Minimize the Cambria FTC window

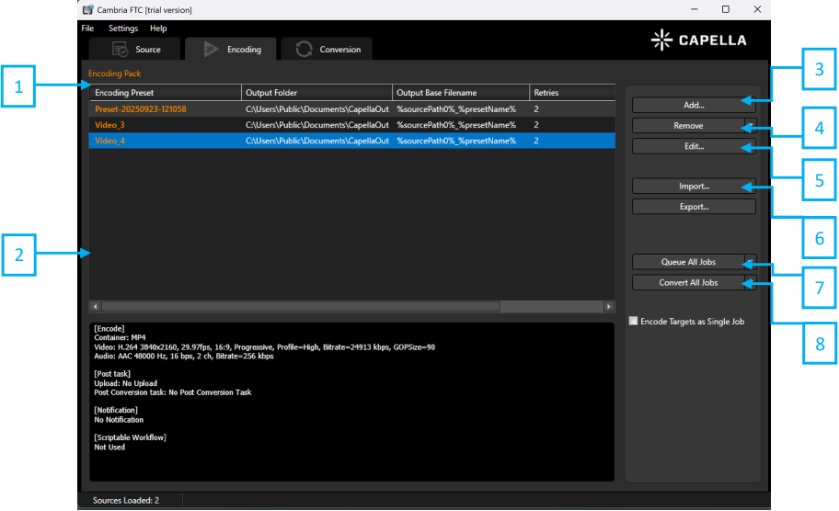point(694,9)
